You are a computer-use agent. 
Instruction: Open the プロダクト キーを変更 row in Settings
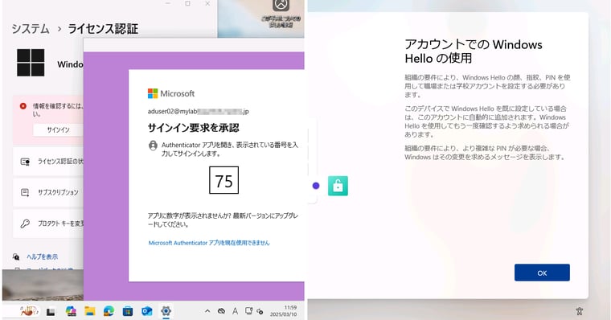48,224
